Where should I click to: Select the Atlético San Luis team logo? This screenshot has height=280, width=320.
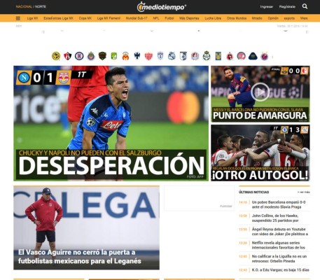pyautogui.click(x=195, y=56)
